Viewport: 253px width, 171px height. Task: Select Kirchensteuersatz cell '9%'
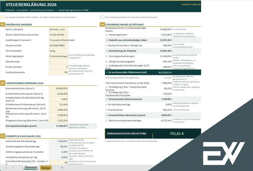(58, 72)
